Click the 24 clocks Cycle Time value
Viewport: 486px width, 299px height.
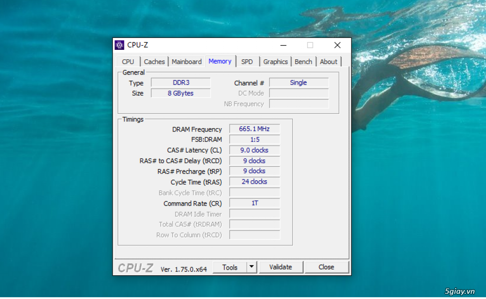pos(254,182)
